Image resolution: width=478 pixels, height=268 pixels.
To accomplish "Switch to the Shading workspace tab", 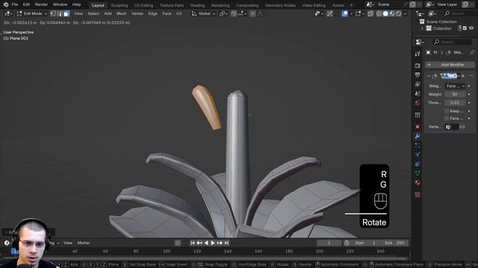I will pos(197,5).
